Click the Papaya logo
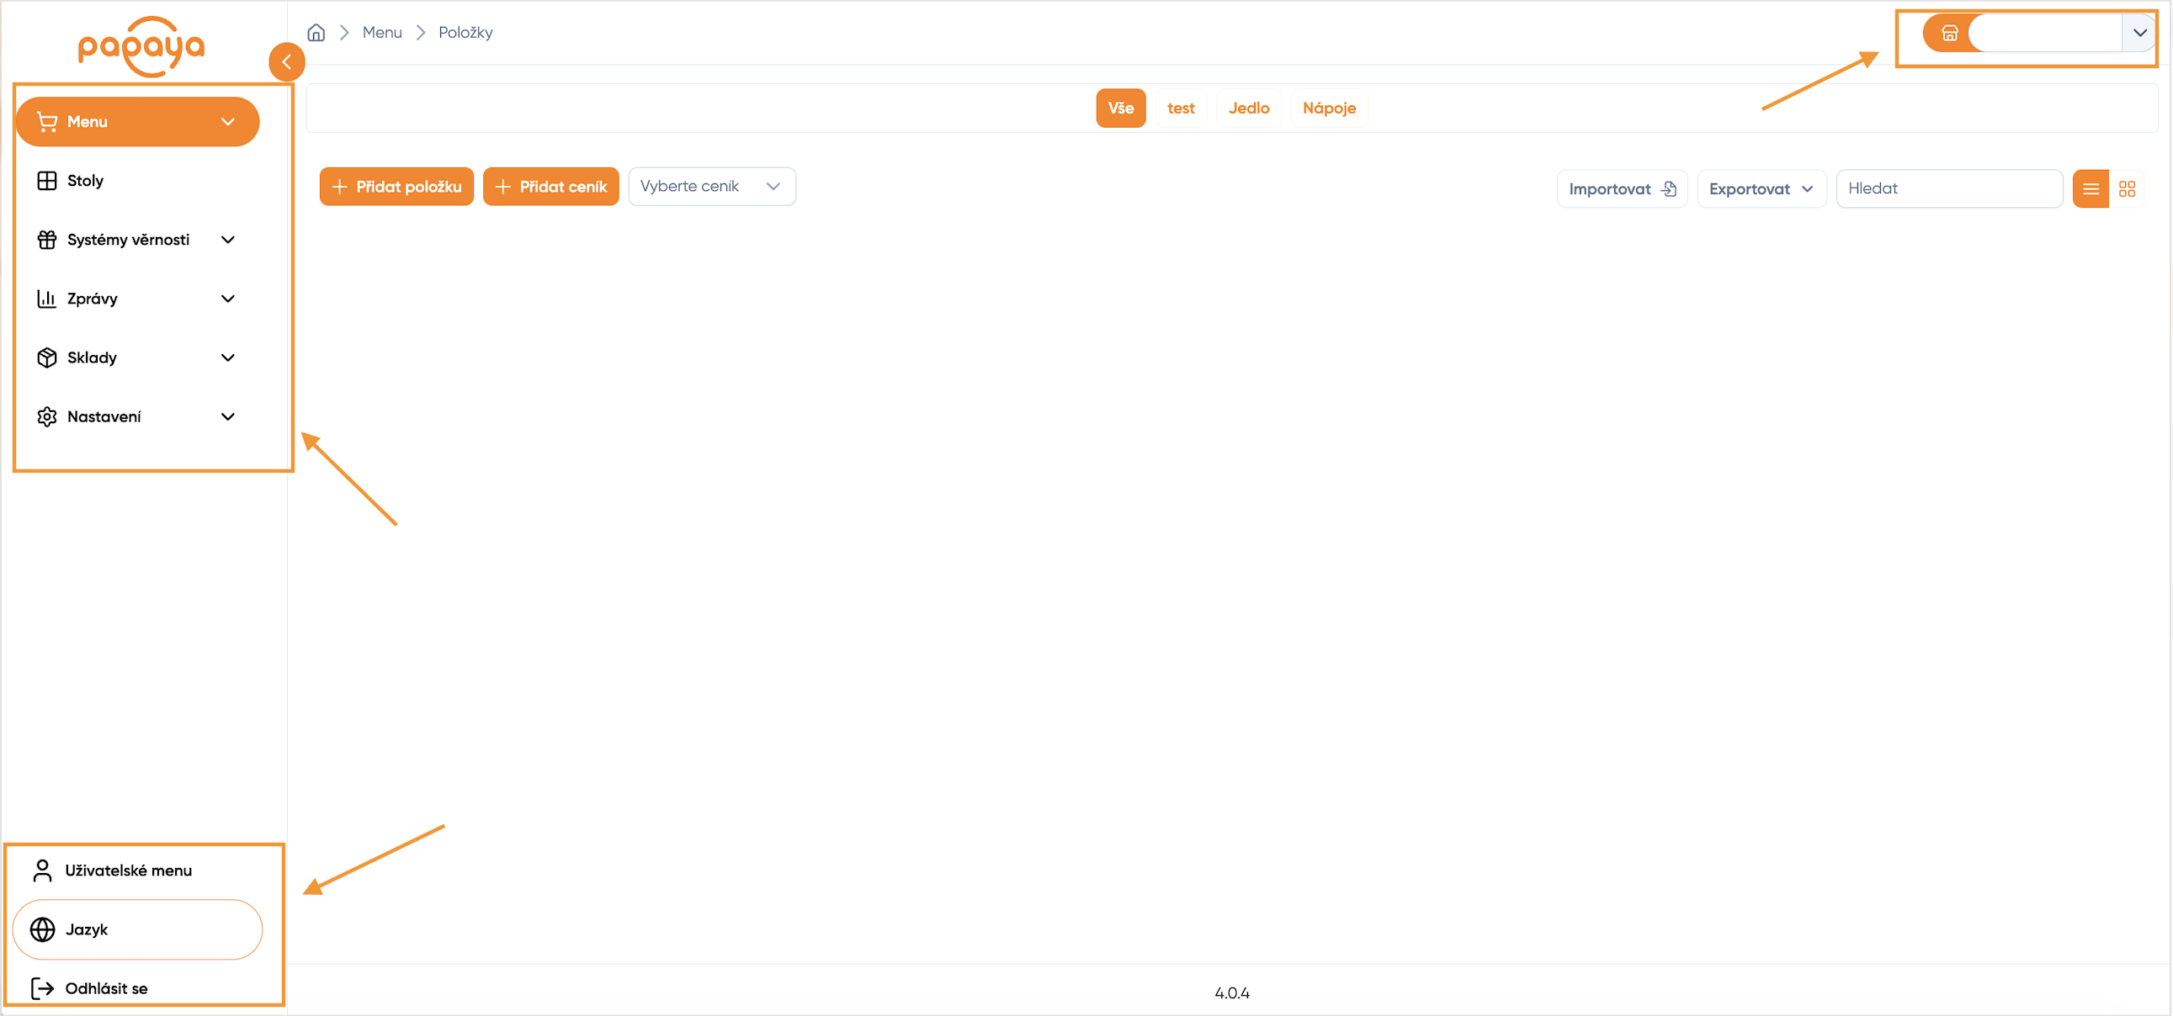The width and height of the screenshot is (2173, 1016). tap(141, 46)
